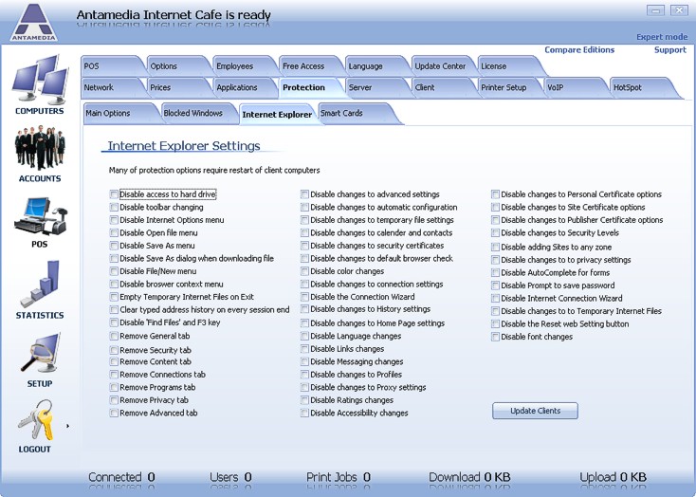Switch to the Free Access tab
This screenshot has height=497, width=696.
[310, 66]
